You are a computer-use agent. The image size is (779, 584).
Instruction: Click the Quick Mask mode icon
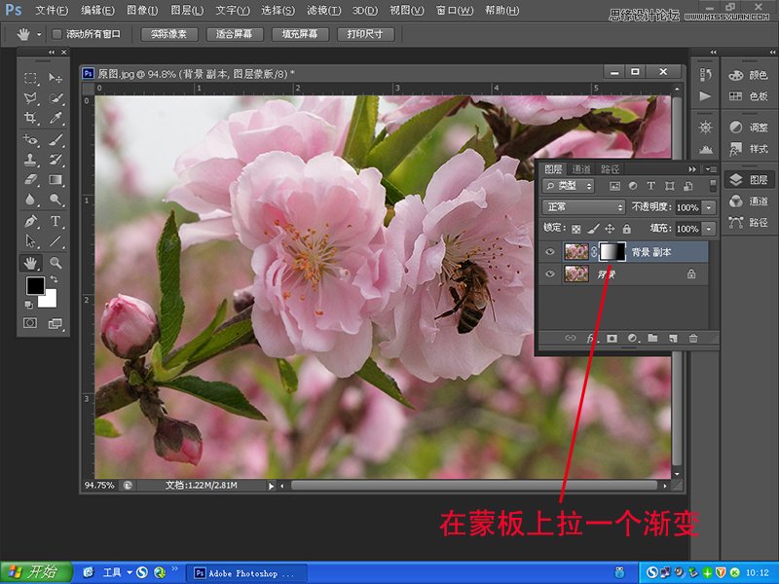[30, 323]
